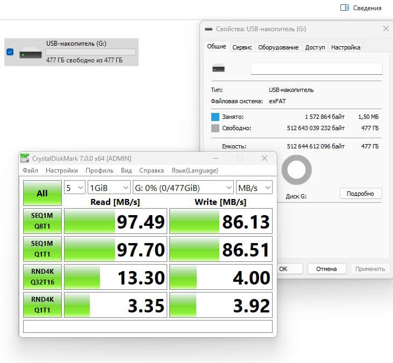Screen dimensions: 393x363
Task: Open the test count dropdown showing 5
Action: click(75, 188)
